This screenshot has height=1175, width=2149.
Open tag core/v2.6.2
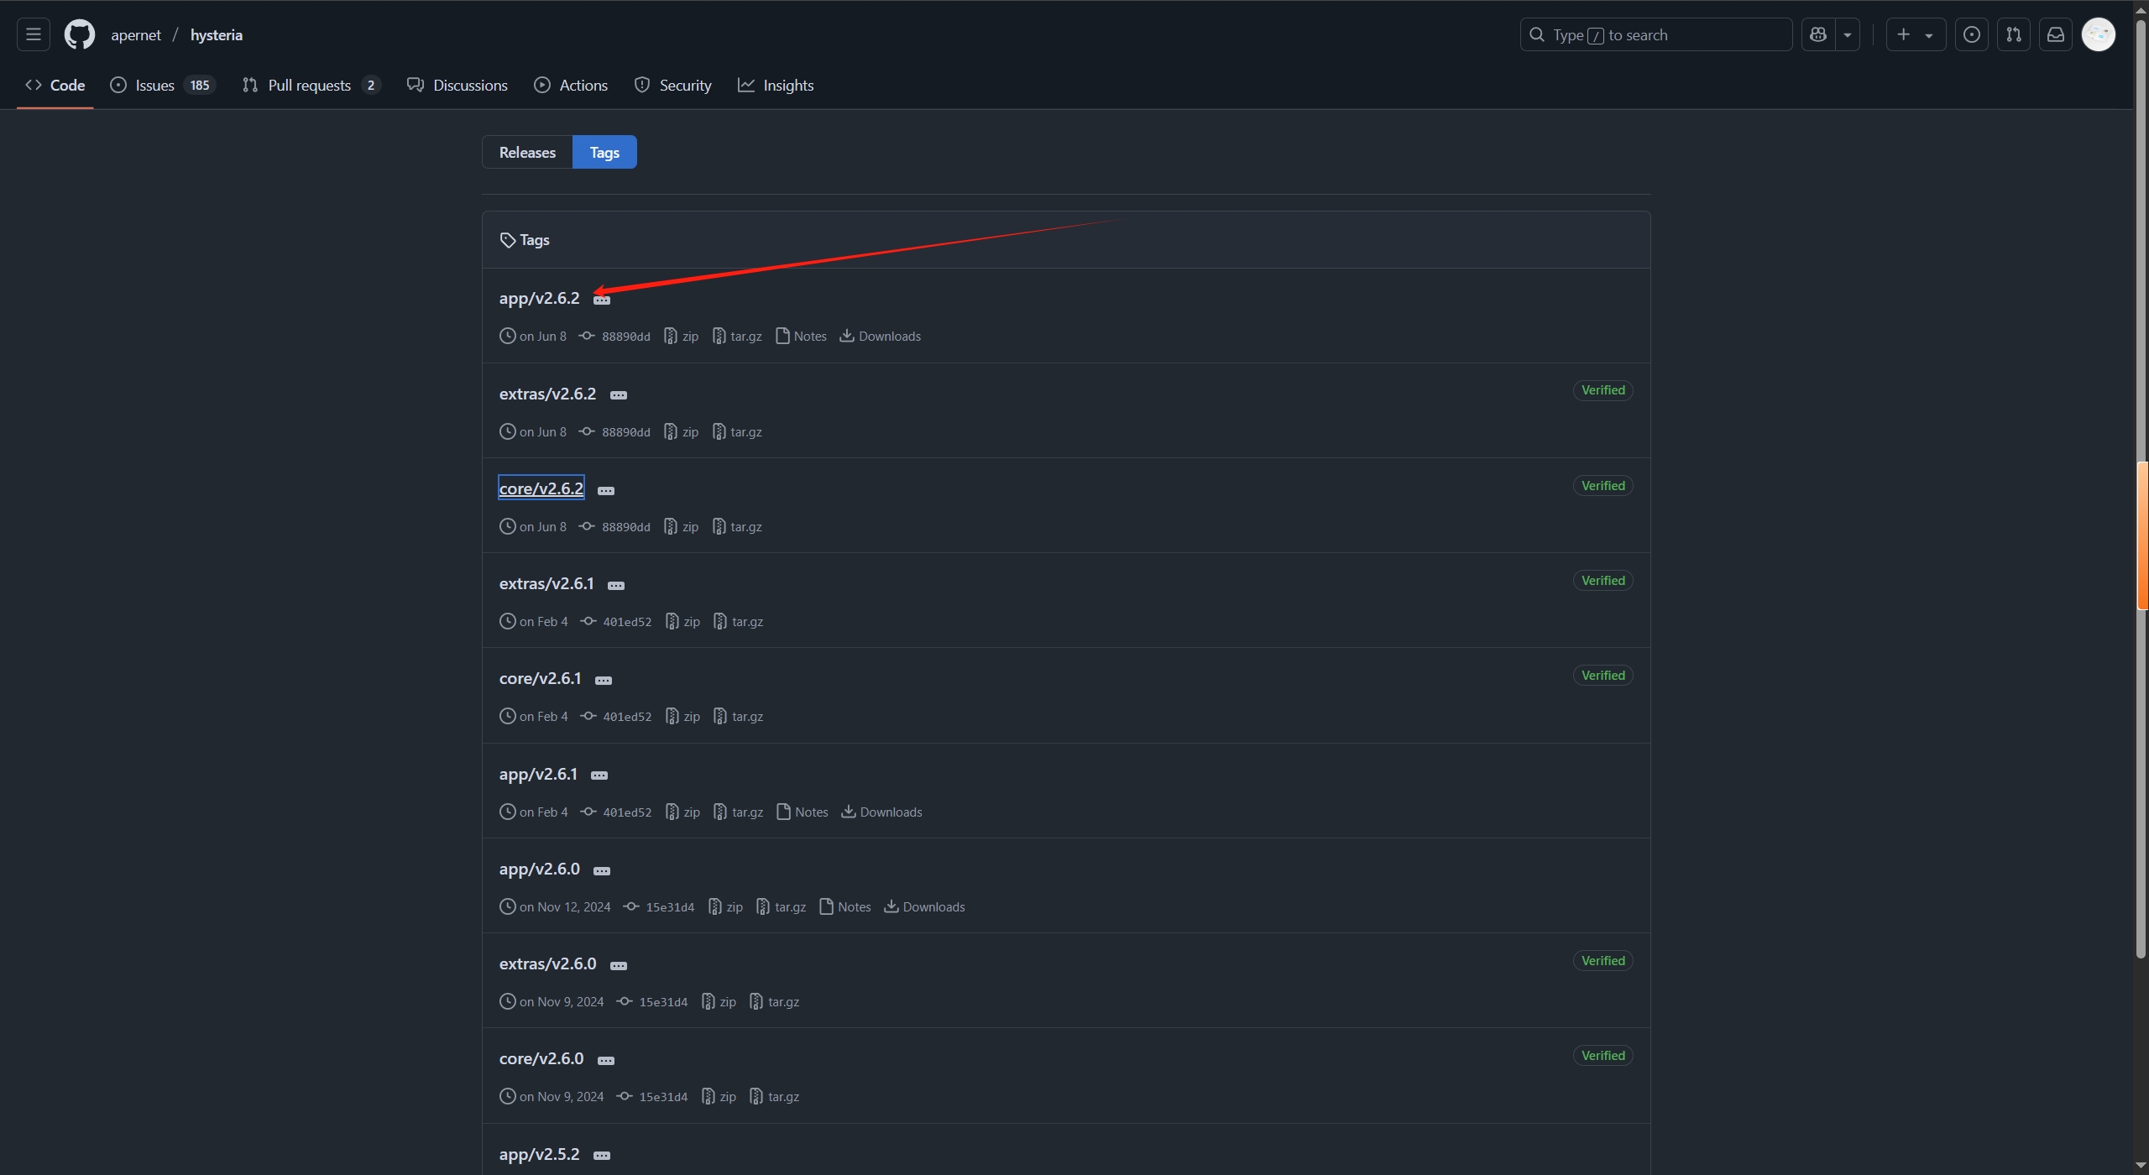(x=541, y=488)
